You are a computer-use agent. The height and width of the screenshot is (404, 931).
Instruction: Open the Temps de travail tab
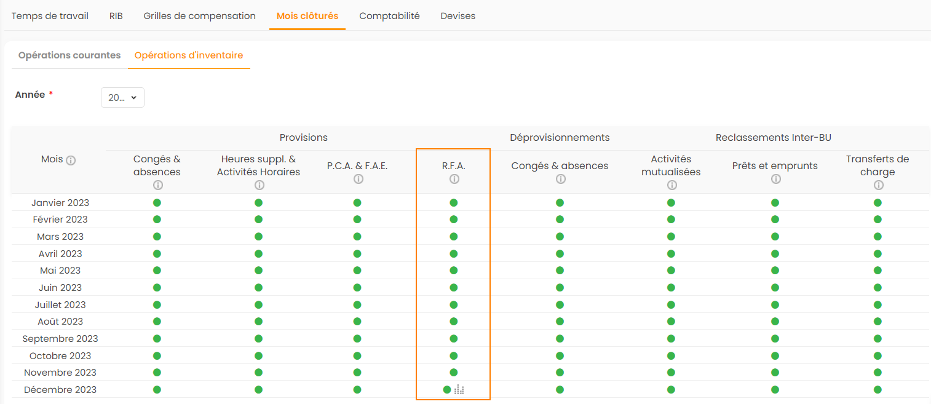pos(50,16)
